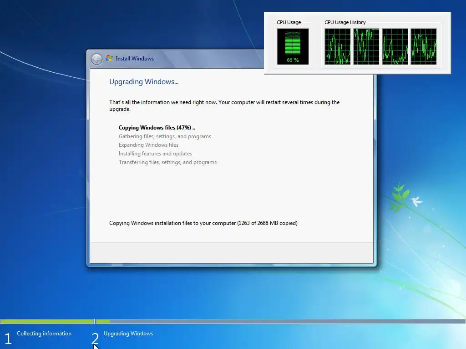This screenshot has height=349, width=466.
Task: Click the Upgrading Windows... heading
Action: (144, 82)
